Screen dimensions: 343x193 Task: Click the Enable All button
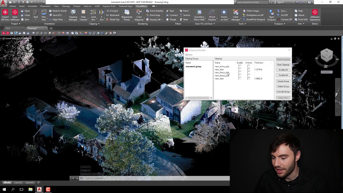283,70
